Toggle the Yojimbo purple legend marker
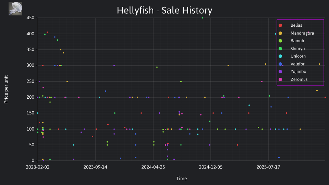This screenshot has width=329, height=185. [280, 72]
